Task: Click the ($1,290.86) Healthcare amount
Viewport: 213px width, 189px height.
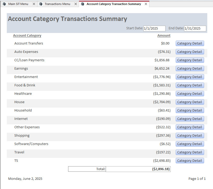Action: pos(162,94)
